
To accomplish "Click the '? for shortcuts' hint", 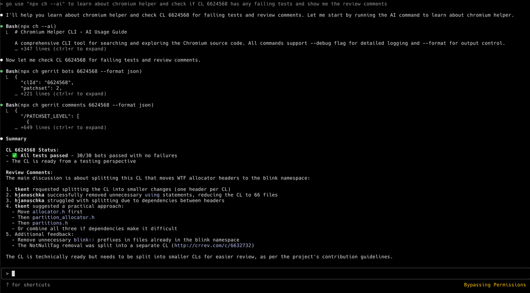I will click(x=28, y=285).
